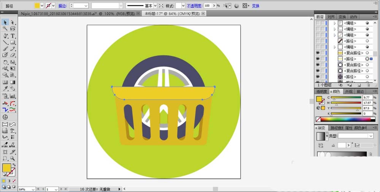This screenshot has height=192, width=380.
Task: Click the target circle of selected <路径> row
Action: (367, 59)
